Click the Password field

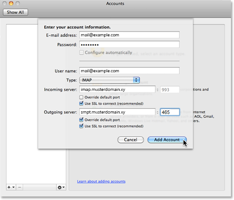pos(129,44)
